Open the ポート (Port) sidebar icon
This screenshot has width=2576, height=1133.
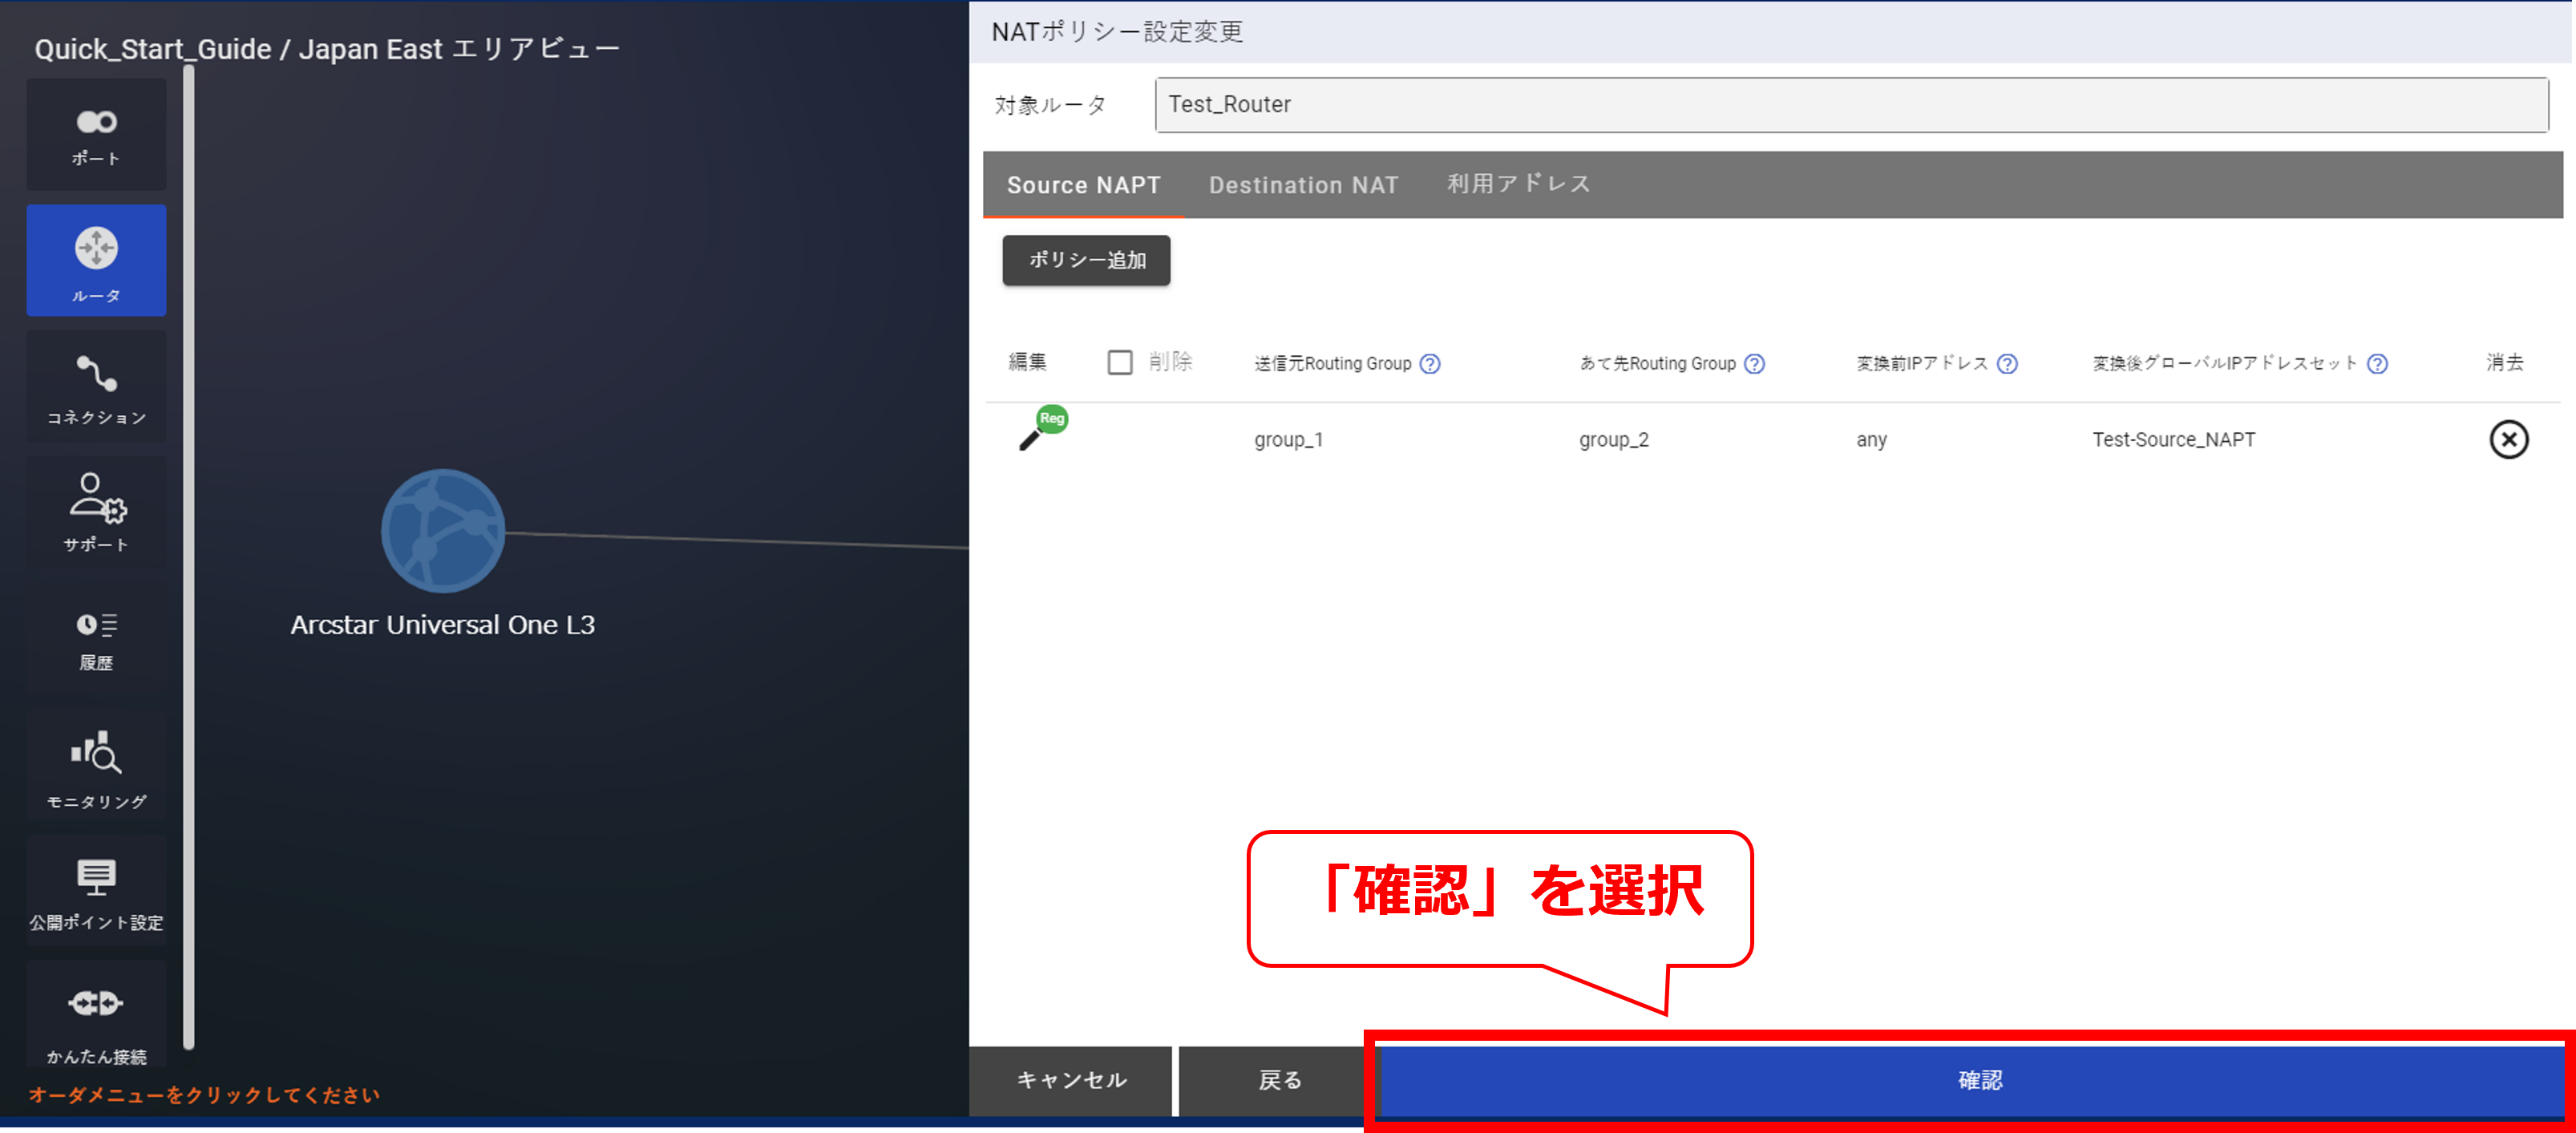[96, 135]
